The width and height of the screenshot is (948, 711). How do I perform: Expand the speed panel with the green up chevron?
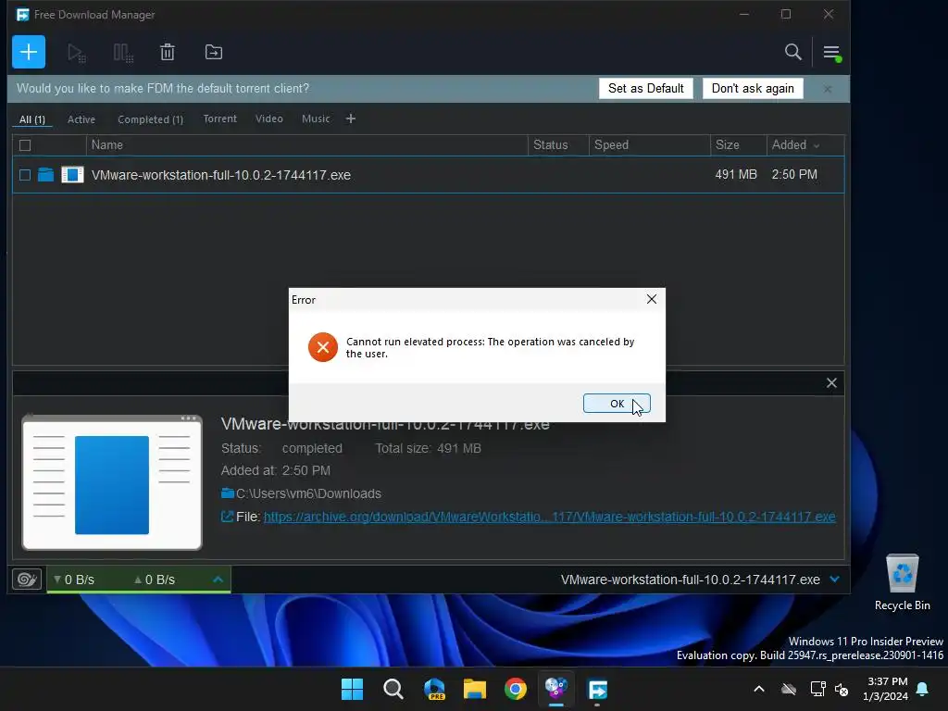(x=218, y=580)
